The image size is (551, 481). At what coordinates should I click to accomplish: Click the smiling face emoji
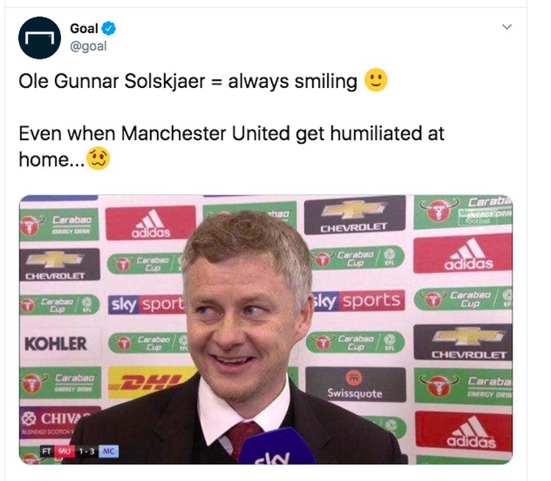[375, 80]
